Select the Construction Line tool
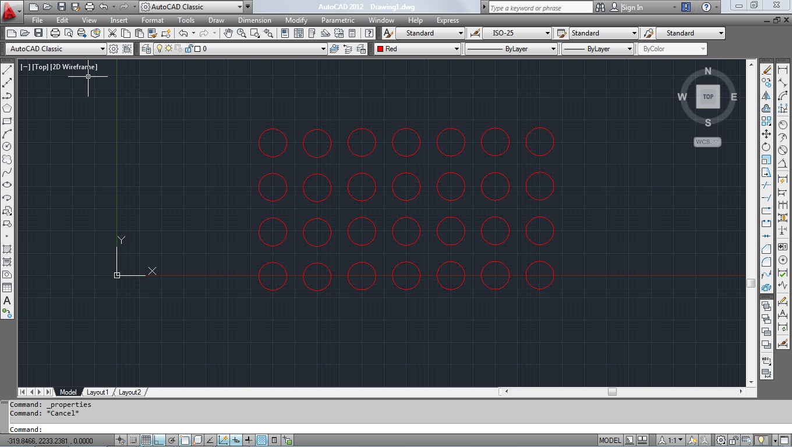Screen dimensions: 792x447 [7, 83]
